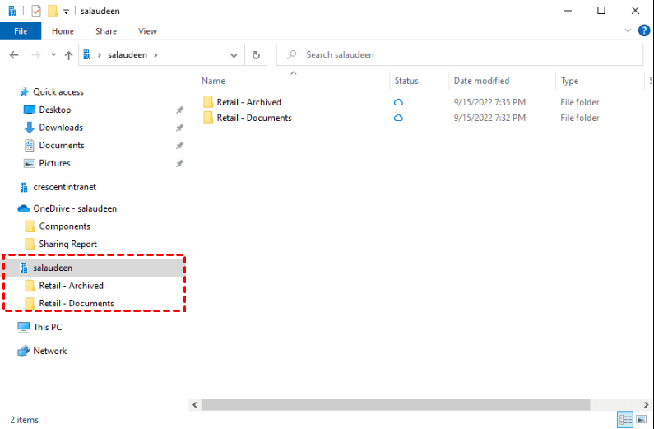Select Sharing Report folder in navigation pane
The width and height of the screenshot is (654, 429).
tap(67, 244)
